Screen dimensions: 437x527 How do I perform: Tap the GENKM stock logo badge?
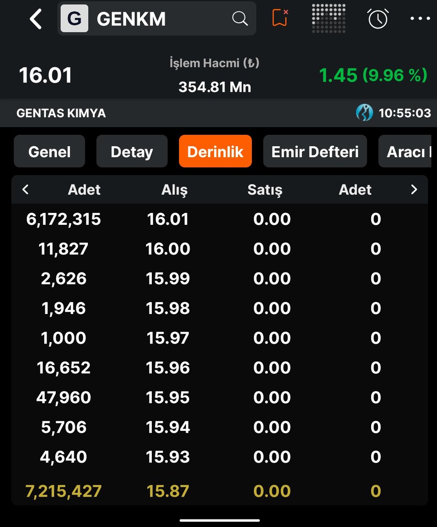click(x=75, y=19)
